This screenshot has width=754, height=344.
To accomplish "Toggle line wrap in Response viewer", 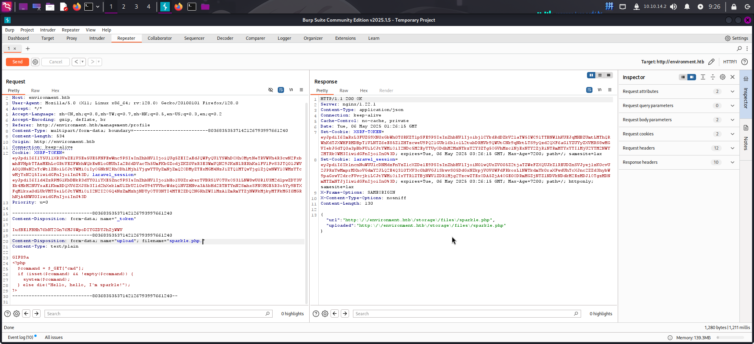I will 589,90.
